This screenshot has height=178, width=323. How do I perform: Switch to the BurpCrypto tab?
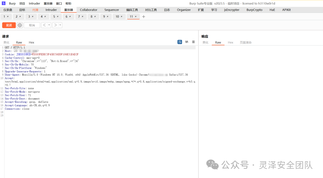[x=255, y=10]
